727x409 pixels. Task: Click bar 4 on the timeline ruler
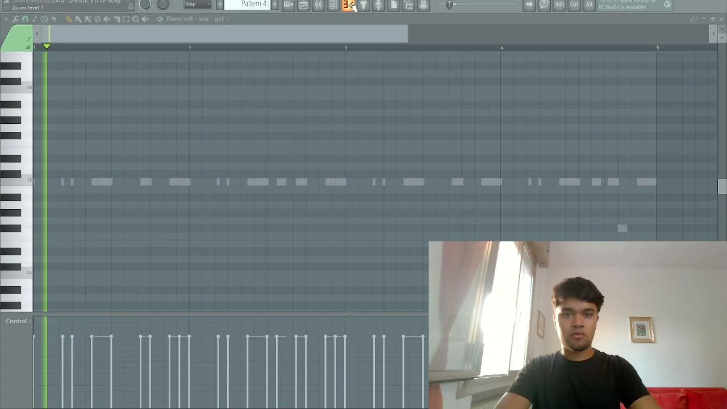coord(502,48)
